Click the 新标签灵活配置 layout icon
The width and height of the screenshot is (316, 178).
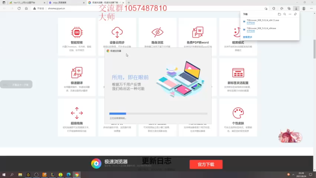click(x=238, y=73)
